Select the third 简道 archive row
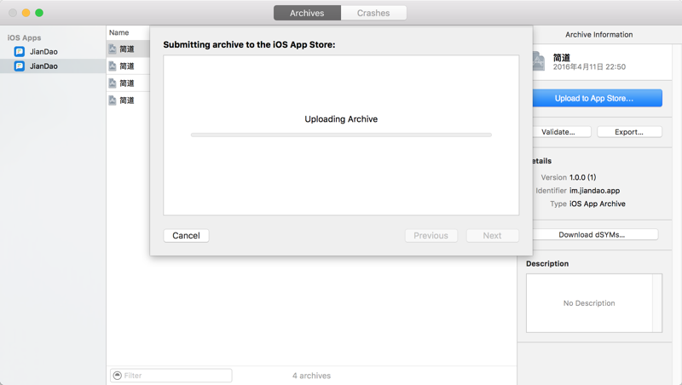 click(x=129, y=83)
